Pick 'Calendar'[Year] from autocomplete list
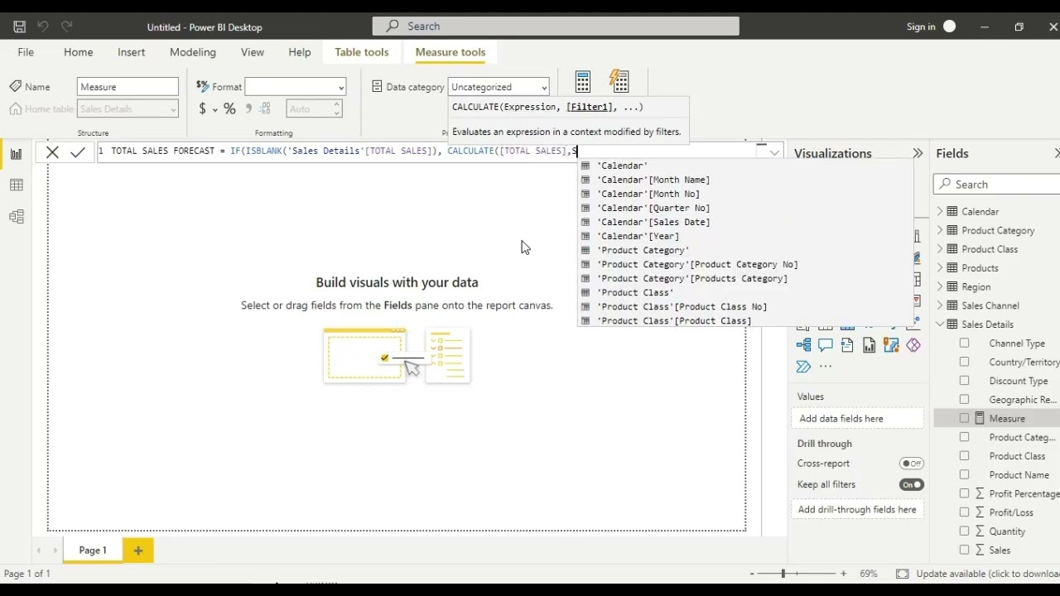The height and width of the screenshot is (596, 1060). (x=638, y=236)
